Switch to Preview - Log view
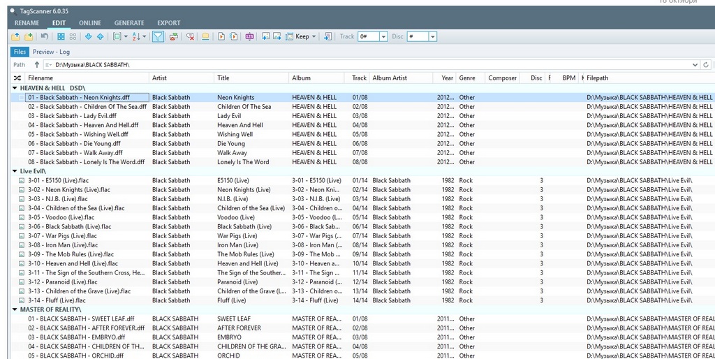The width and height of the screenshot is (715, 359). point(51,52)
